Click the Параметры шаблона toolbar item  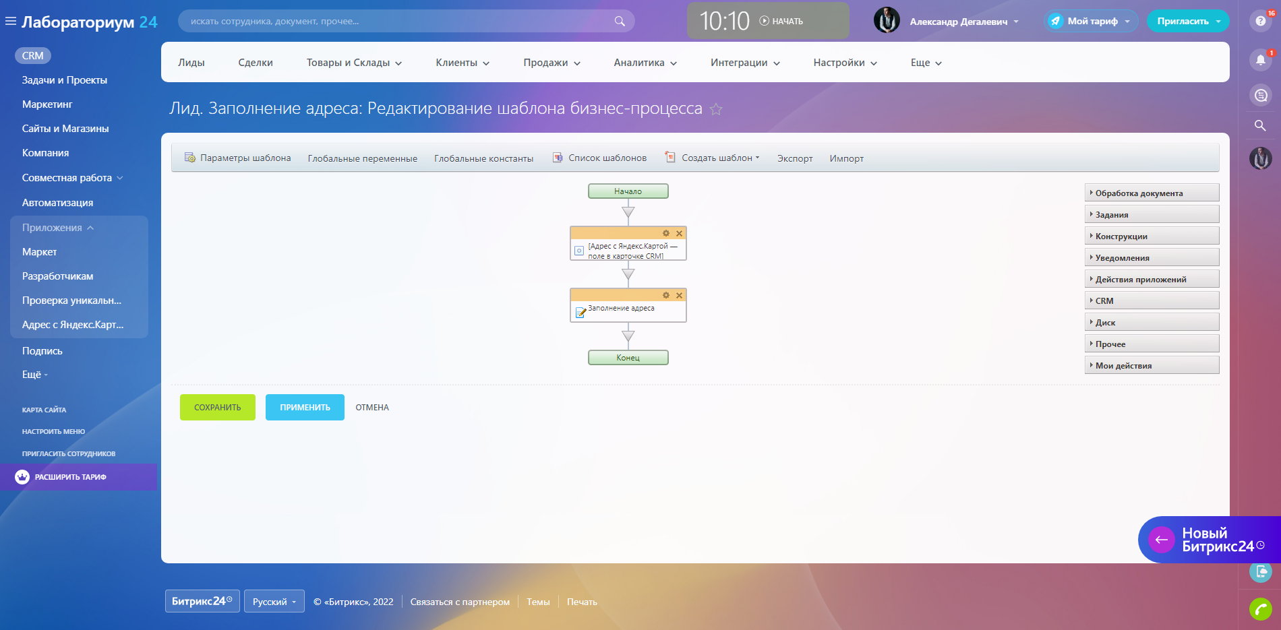237,158
